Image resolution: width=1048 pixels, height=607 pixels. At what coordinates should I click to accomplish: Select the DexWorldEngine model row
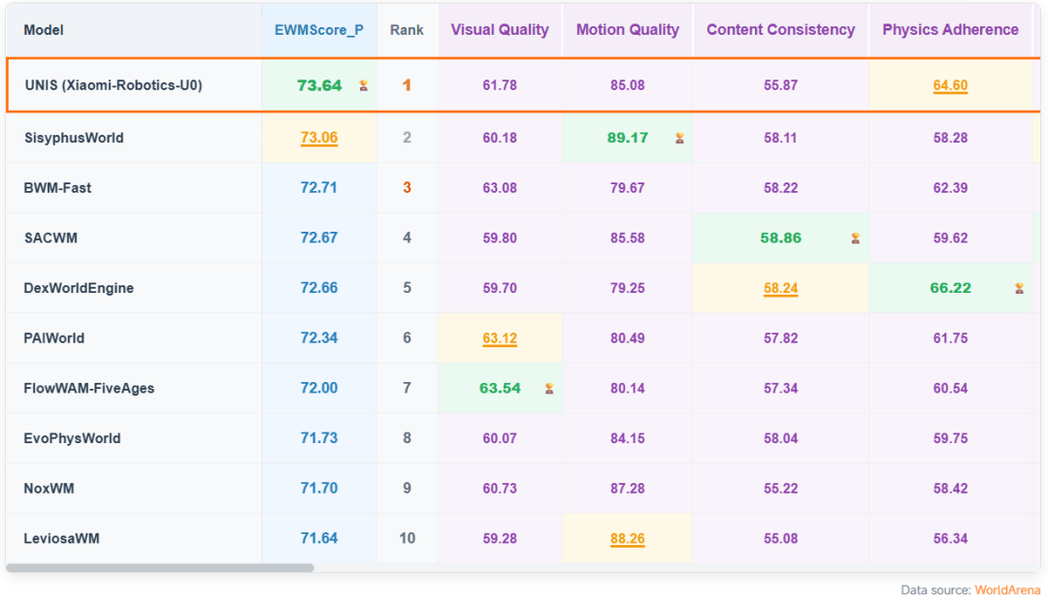pos(523,289)
